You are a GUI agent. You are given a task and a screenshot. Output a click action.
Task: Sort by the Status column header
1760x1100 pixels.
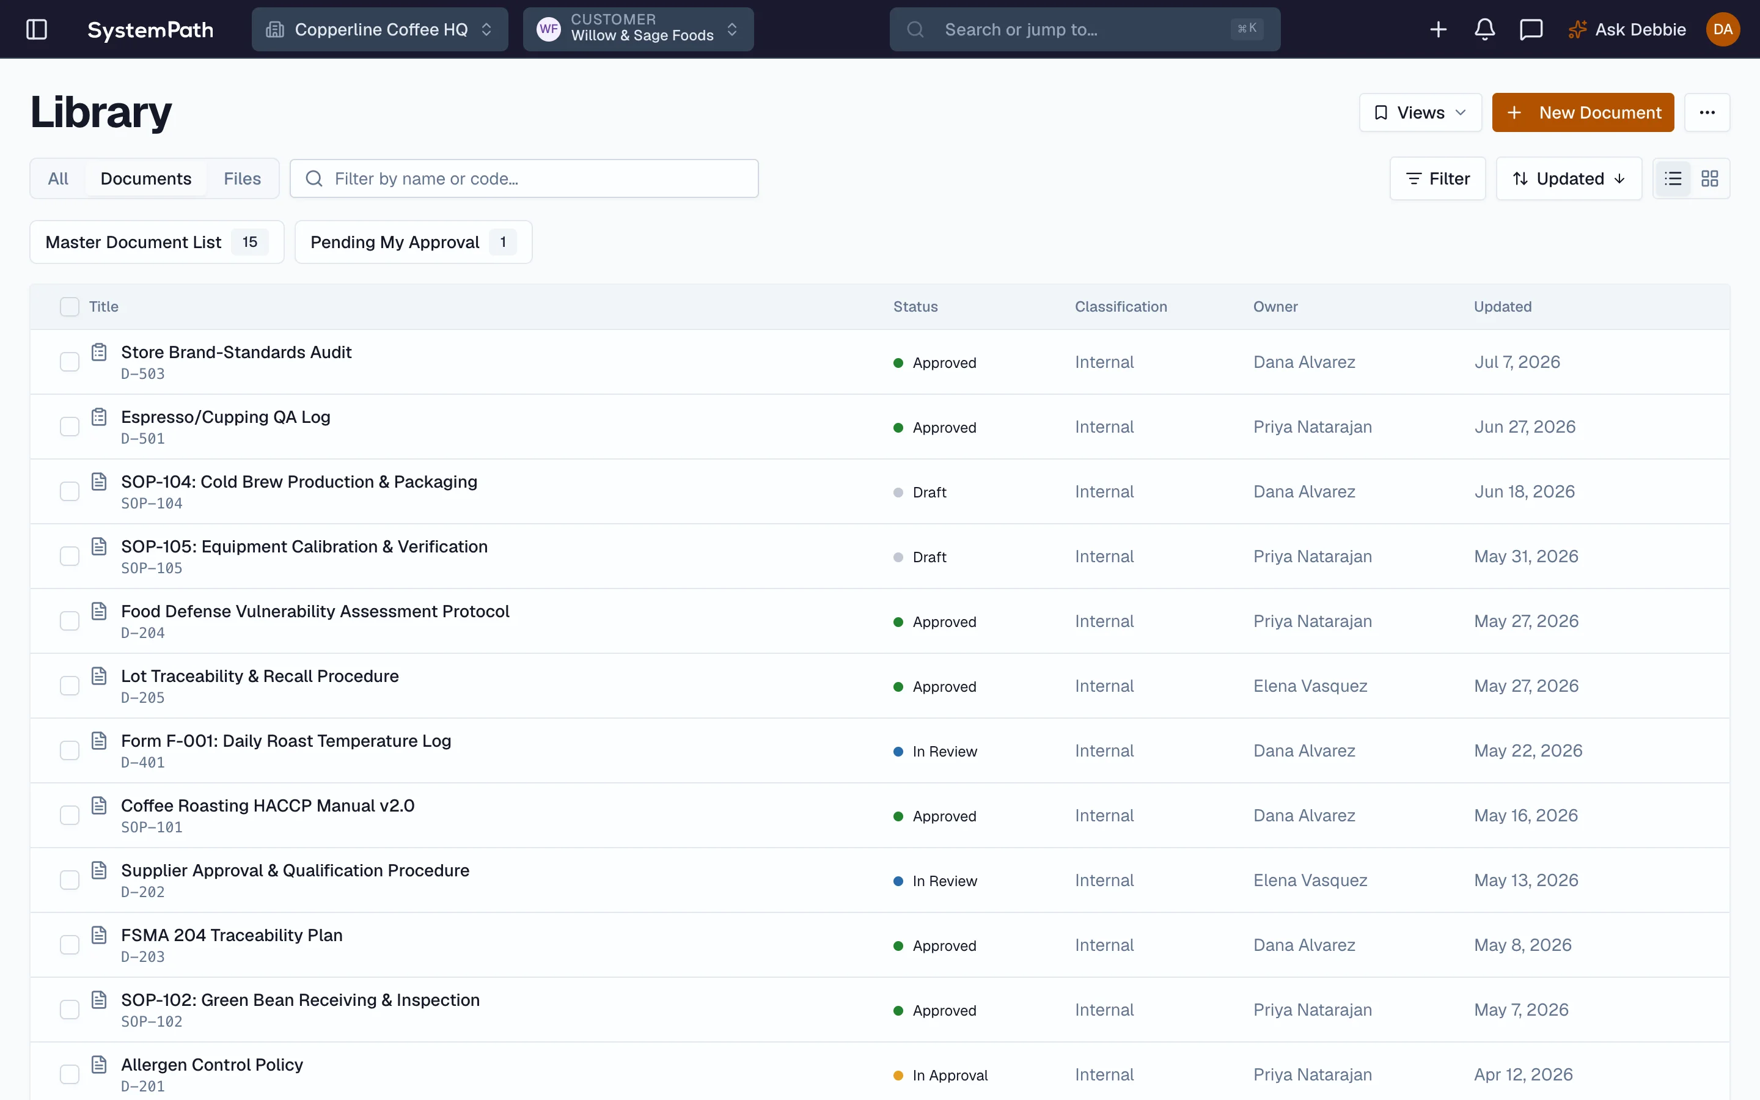(915, 307)
